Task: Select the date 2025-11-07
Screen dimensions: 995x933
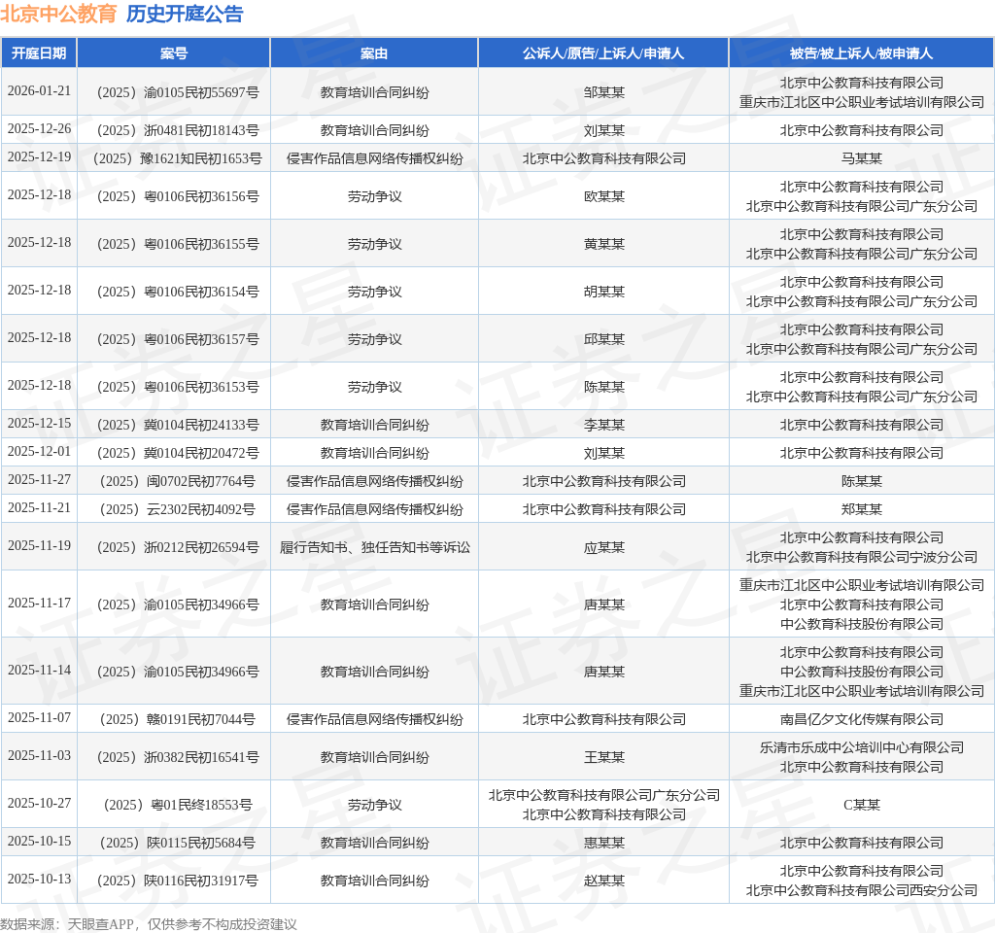Action: point(39,717)
